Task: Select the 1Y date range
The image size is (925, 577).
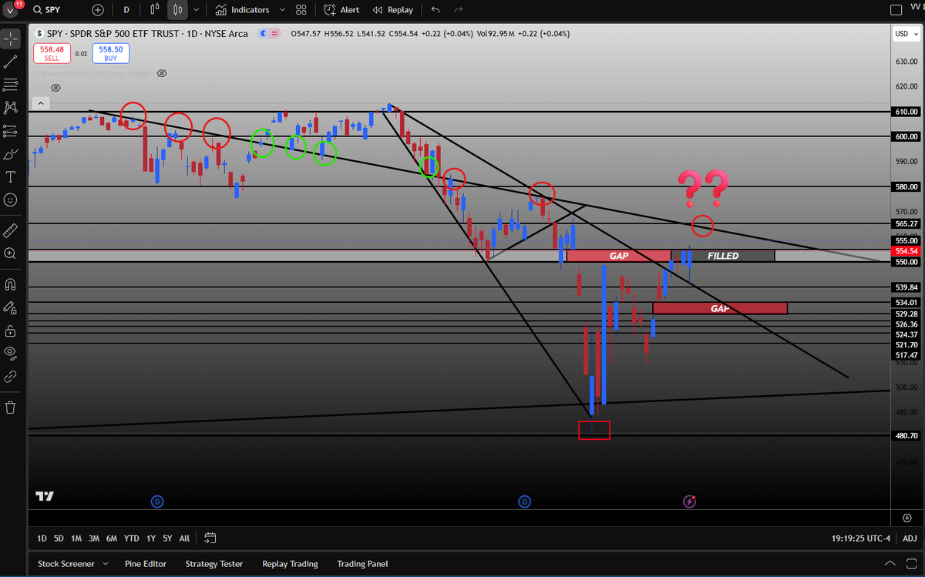Action: 151,538
